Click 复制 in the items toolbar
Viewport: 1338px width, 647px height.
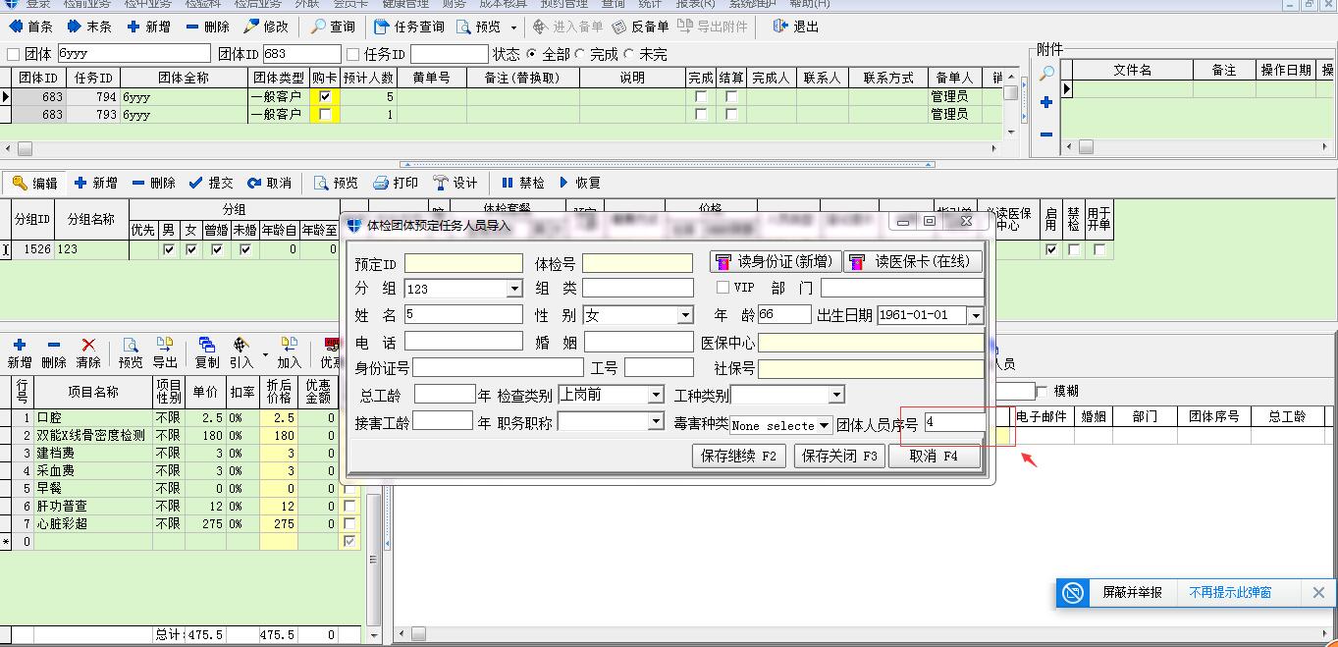[x=207, y=352]
